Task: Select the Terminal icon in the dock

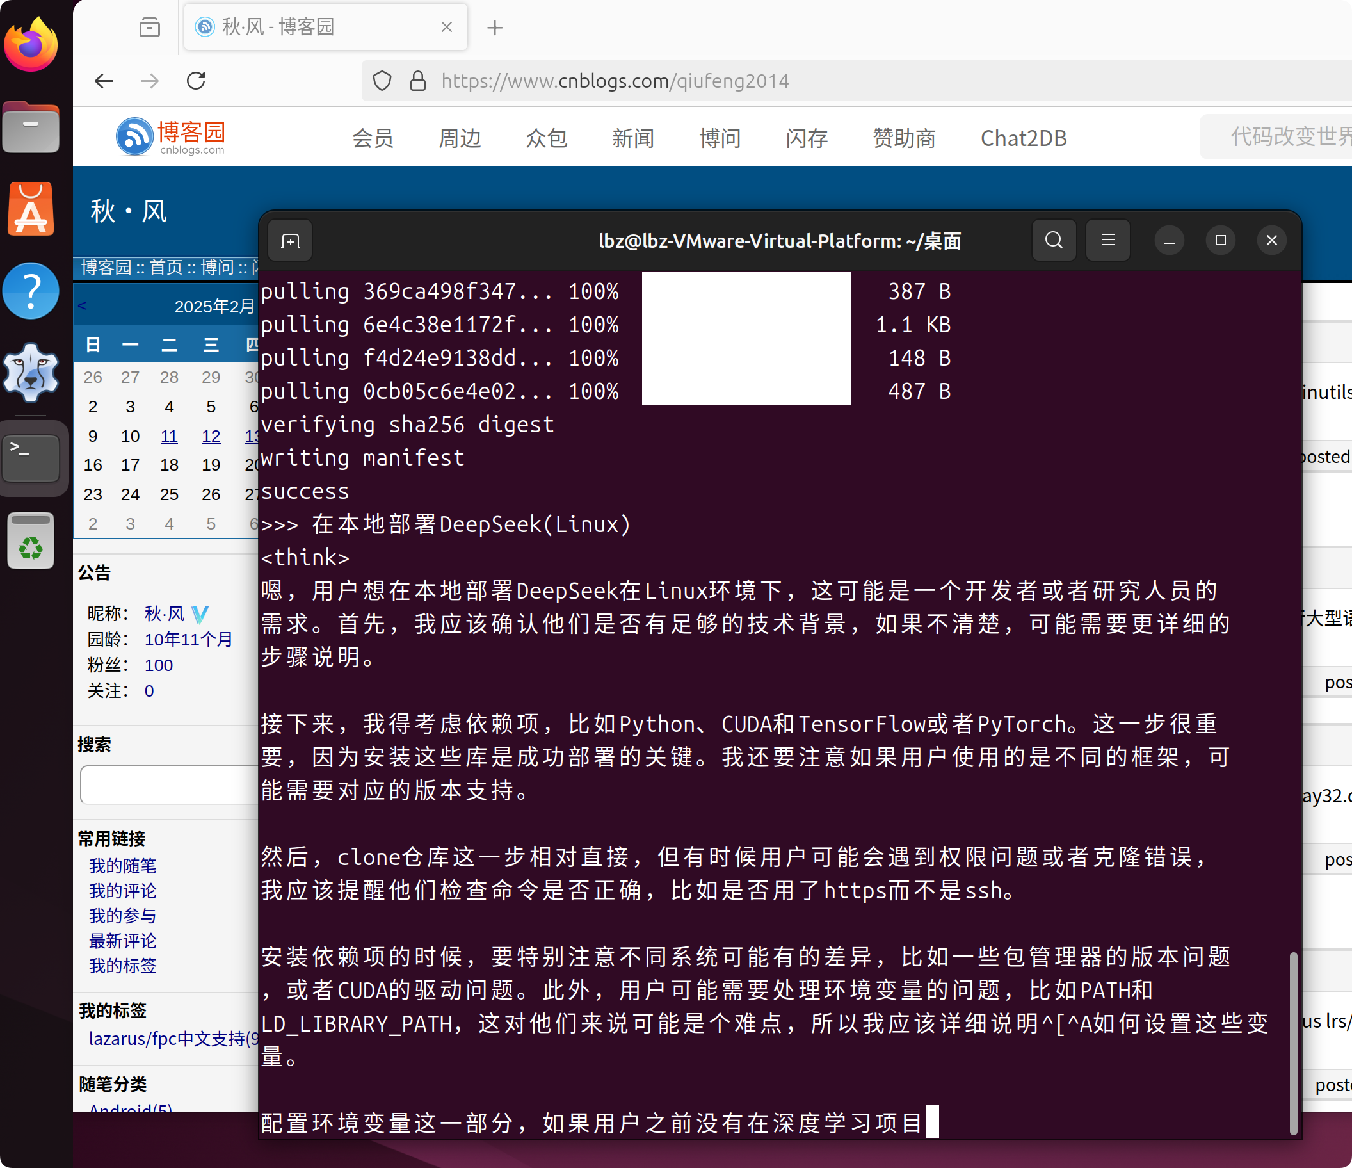Action: click(31, 457)
